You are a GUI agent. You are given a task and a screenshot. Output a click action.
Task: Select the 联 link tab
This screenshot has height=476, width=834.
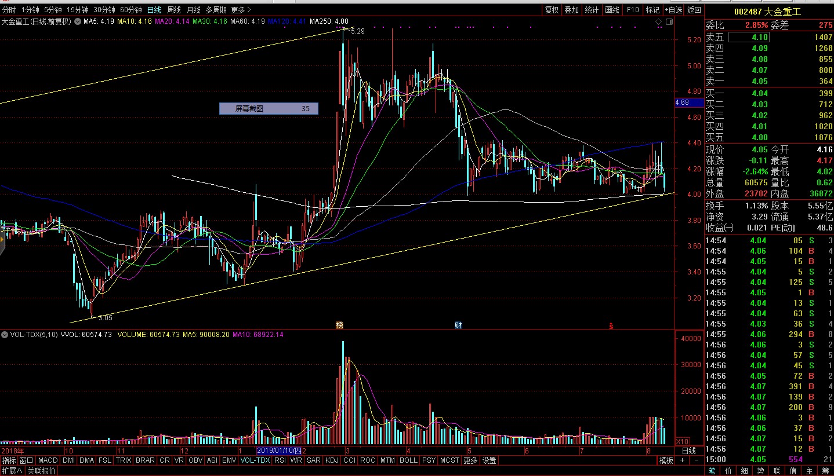tap(777, 471)
